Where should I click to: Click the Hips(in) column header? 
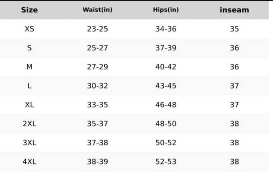point(166,10)
